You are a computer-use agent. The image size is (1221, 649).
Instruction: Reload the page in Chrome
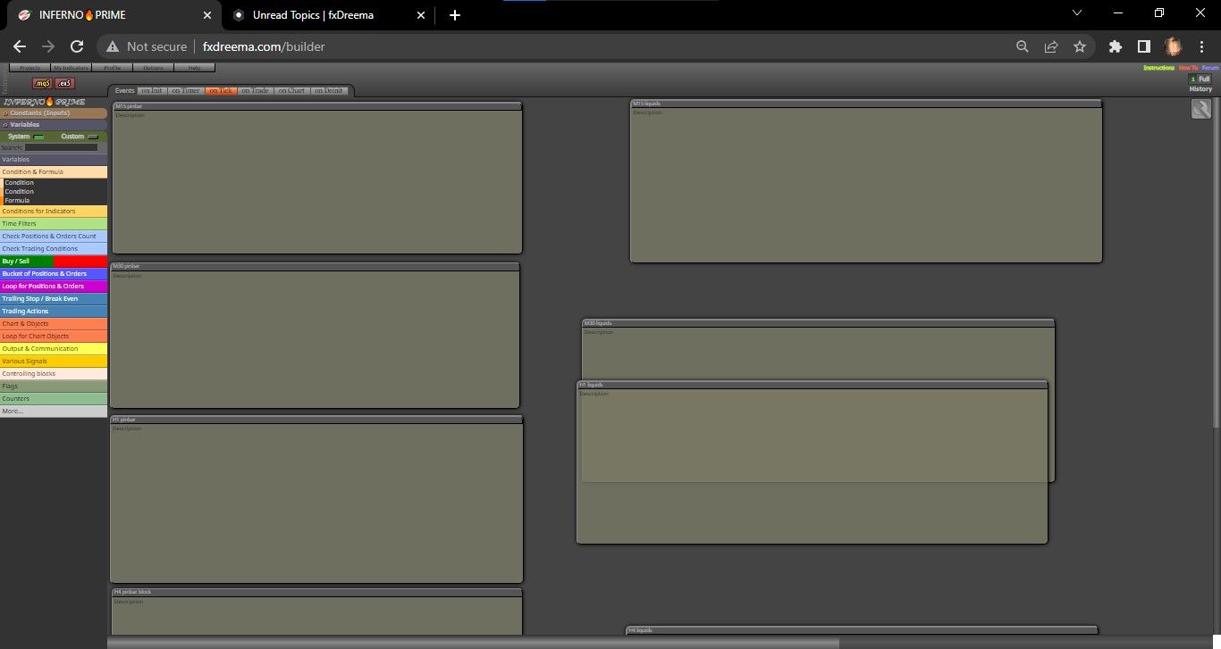(x=77, y=46)
